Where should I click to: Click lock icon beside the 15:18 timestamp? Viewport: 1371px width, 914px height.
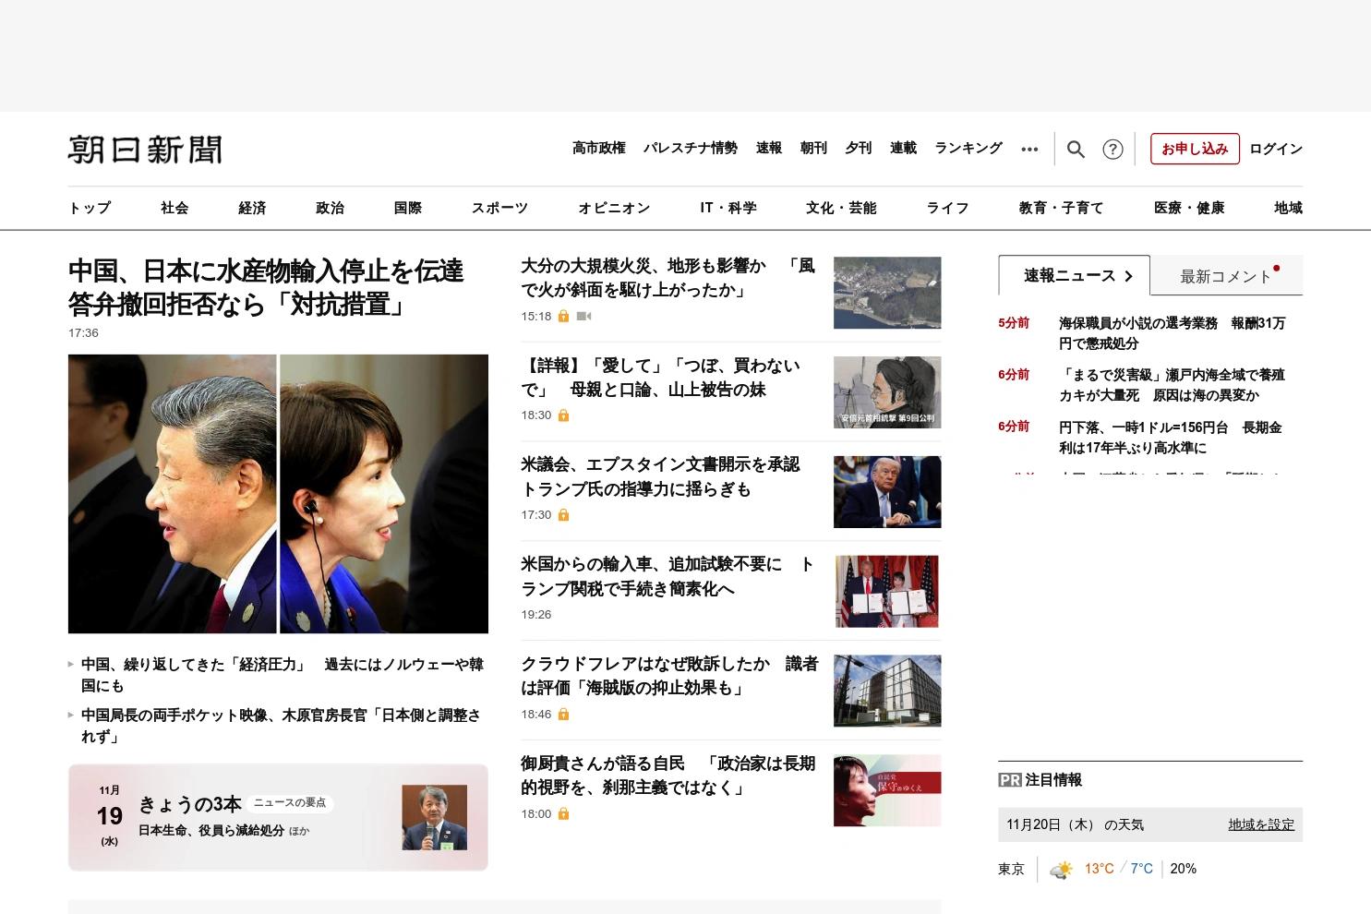(x=563, y=316)
